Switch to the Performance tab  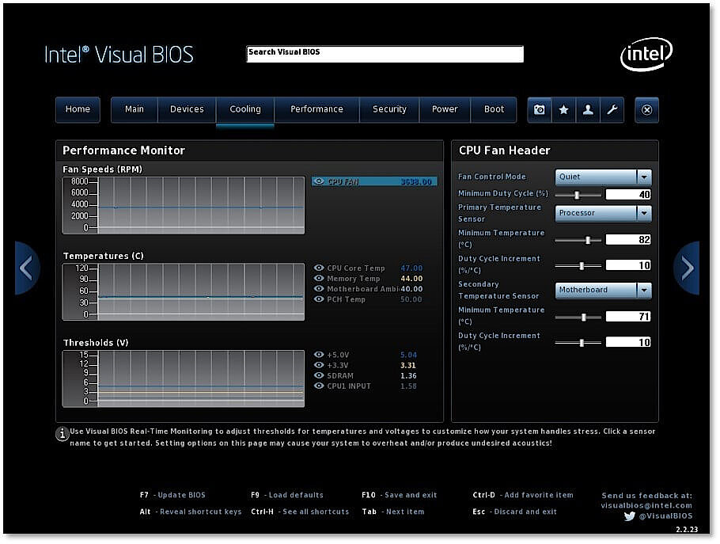click(x=316, y=110)
